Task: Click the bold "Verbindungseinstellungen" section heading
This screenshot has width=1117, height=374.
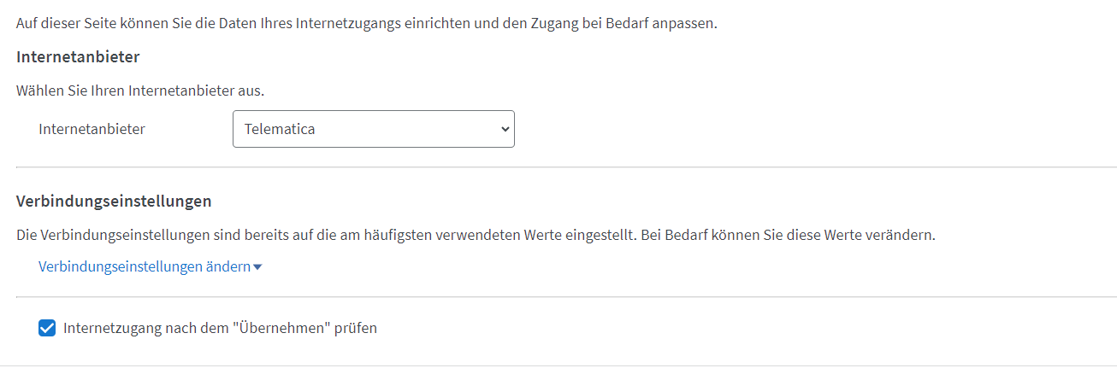Action: pyautogui.click(x=114, y=202)
